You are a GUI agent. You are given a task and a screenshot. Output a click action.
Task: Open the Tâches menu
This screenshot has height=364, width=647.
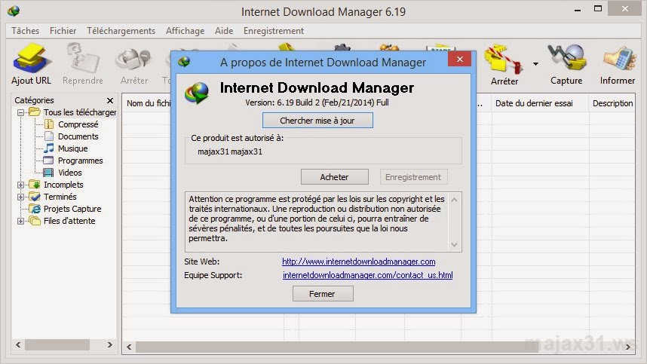point(25,30)
